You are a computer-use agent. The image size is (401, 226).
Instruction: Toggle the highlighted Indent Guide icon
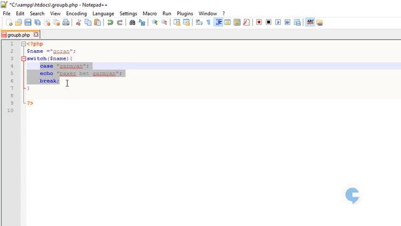tap(218, 23)
